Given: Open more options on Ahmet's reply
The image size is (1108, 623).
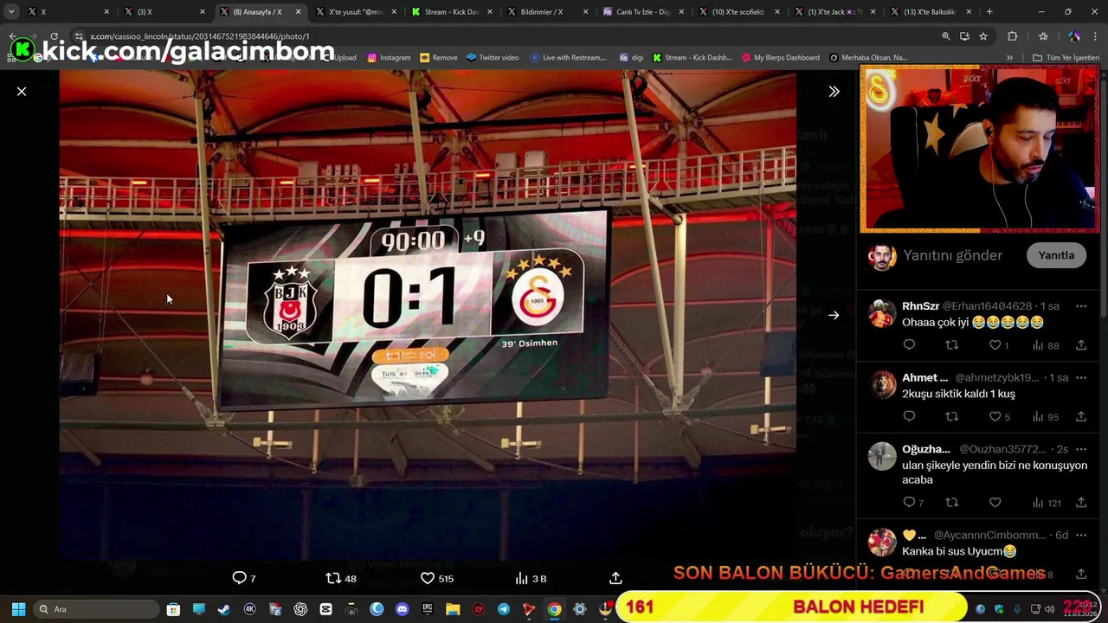Looking at the screenshot, I should [x=1081, y=378].
